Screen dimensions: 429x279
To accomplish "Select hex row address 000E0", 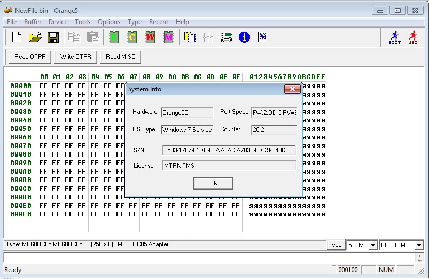I will pos(21,206).
